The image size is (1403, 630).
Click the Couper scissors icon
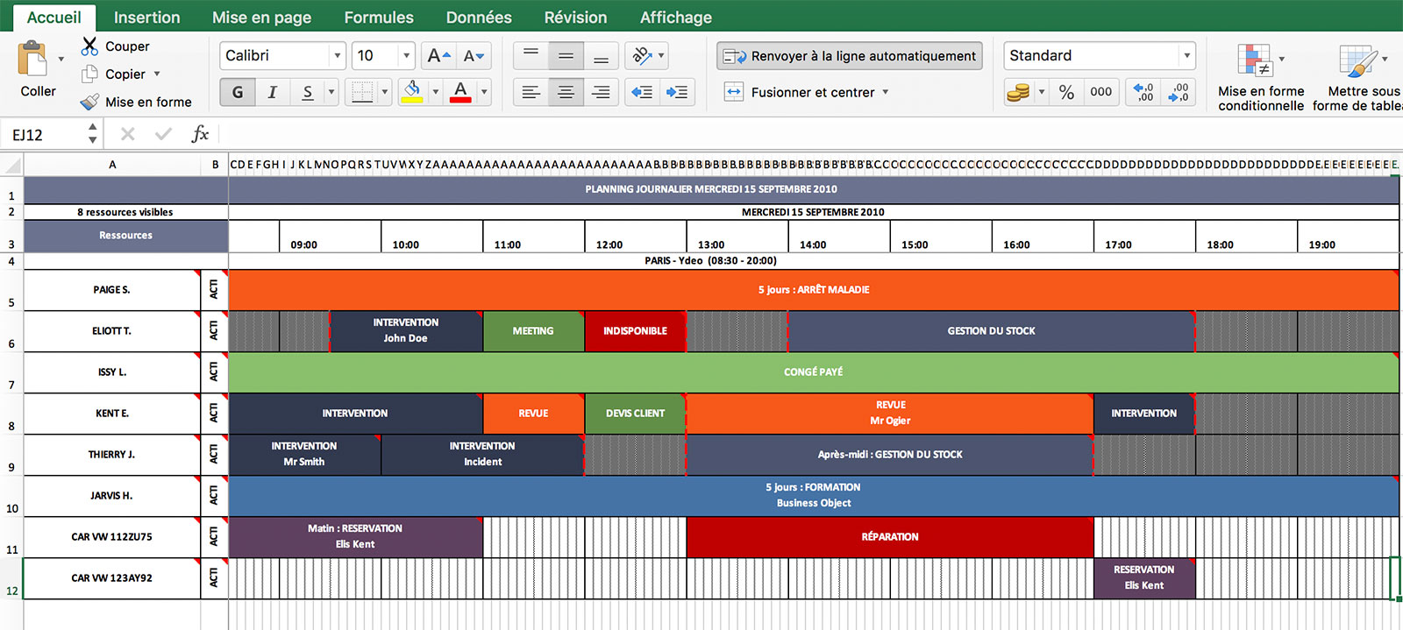tap(89, 46)
